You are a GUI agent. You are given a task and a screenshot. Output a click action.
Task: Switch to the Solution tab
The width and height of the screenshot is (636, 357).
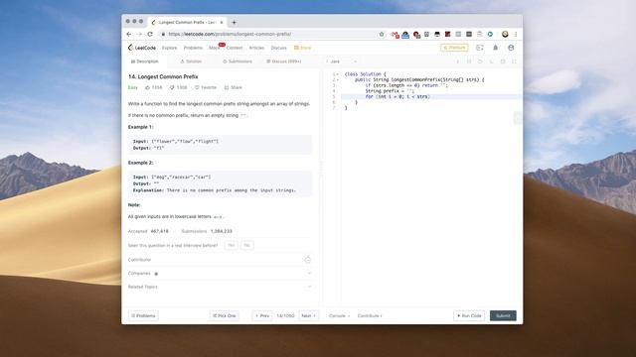coord(191,61)
